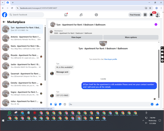Open the Facebook logo home link
164x131 pixels.
[5, 15]
